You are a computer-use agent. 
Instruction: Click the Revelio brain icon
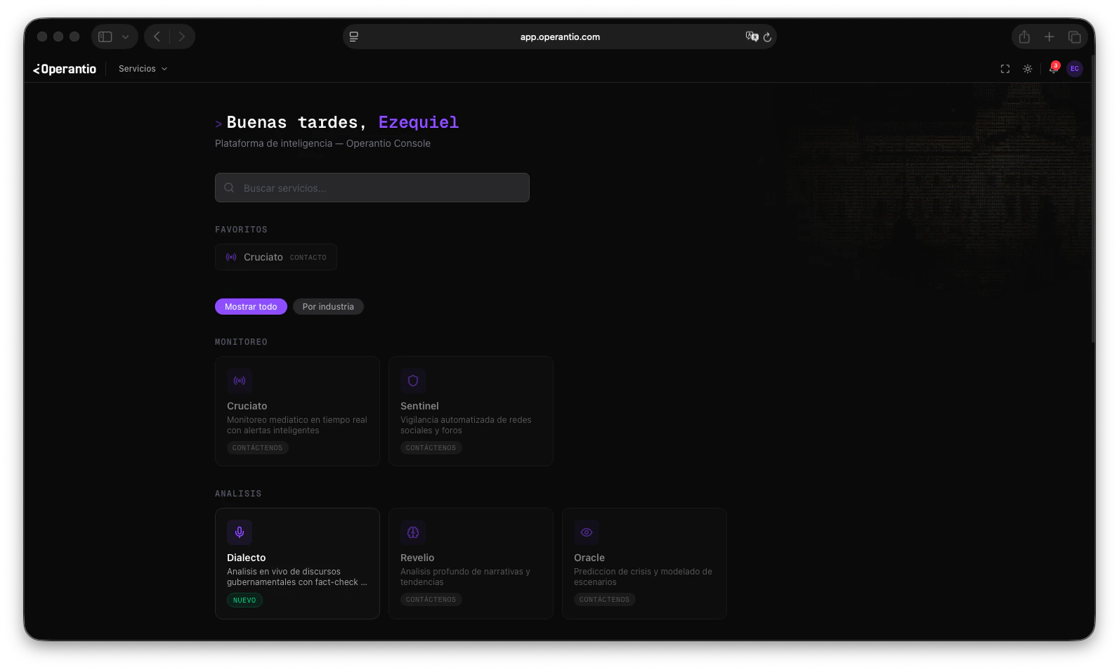click(x=413, y=532)
